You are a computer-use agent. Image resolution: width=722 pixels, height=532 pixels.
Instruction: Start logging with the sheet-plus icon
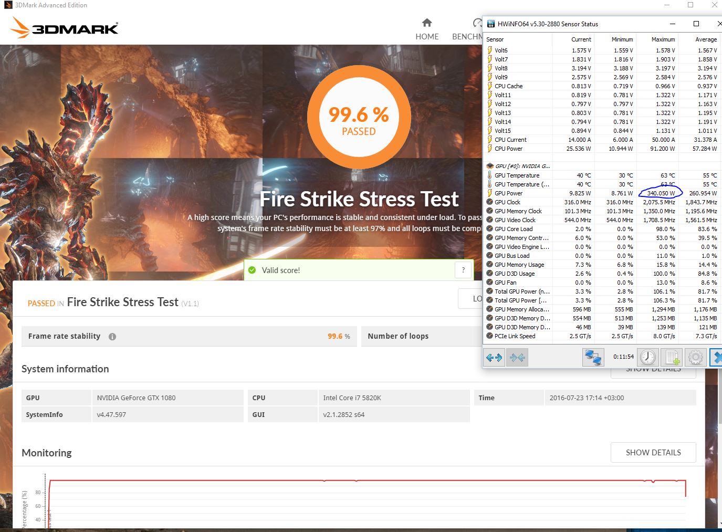(x=672, y=358)
